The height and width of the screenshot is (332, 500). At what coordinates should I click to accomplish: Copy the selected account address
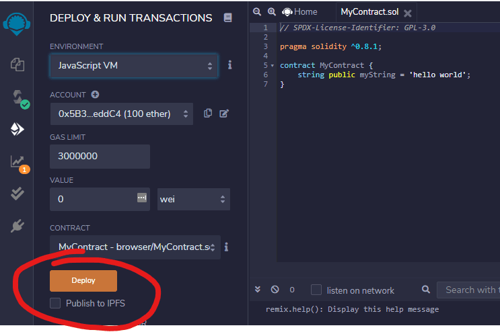[x=208, y=114]
